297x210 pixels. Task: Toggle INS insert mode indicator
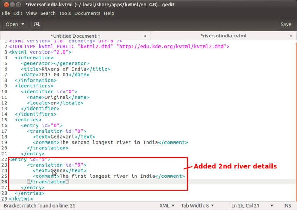[287, 205]
